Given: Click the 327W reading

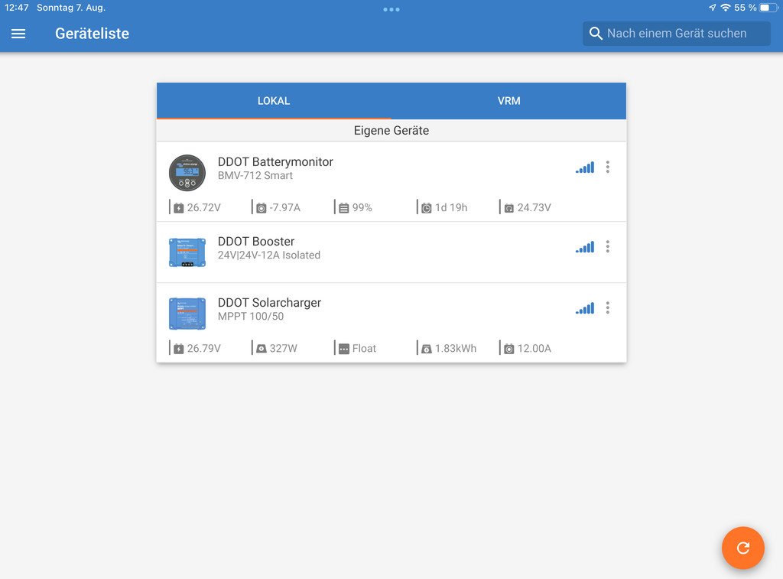Looking at the screenshot, I should 284,349.
